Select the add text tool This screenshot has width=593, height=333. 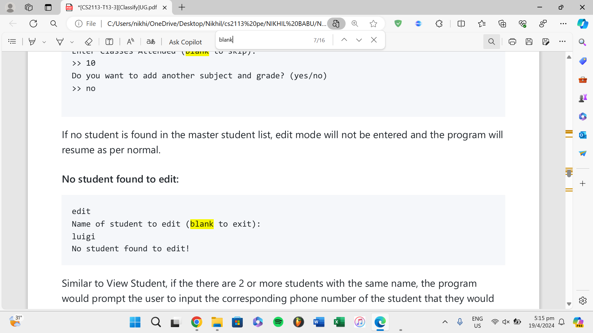pos(109,42)
